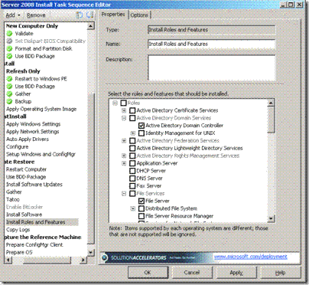This screenshot has width=309, height=285.
Task: Click task list horizontal scroll-right arrow
Action: click(83, 260)
